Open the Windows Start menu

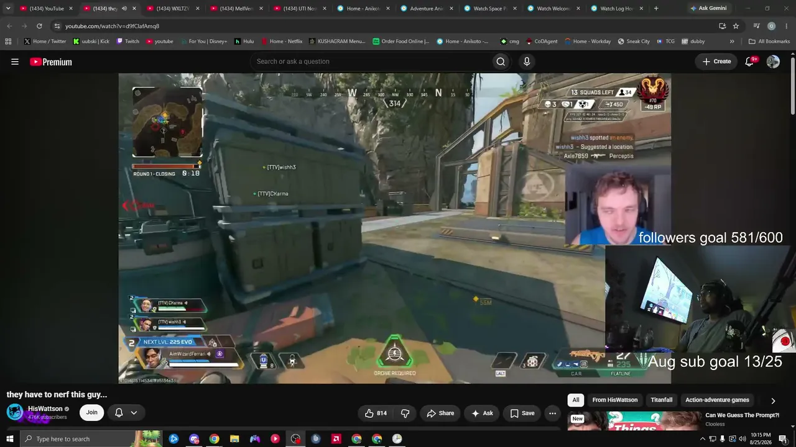point(9,439)
